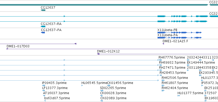The height and width of the screenshot is (102, 218).
Task: Click the blue arrow glyph under CG12637-PA
Action: (x=43, y=33)
